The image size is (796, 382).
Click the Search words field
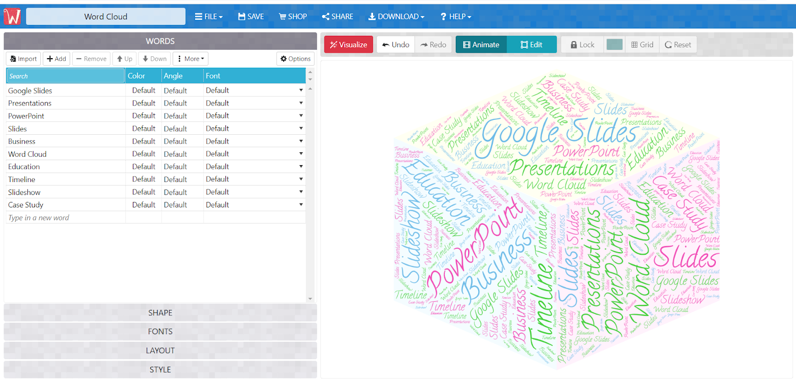pos(65,76)
